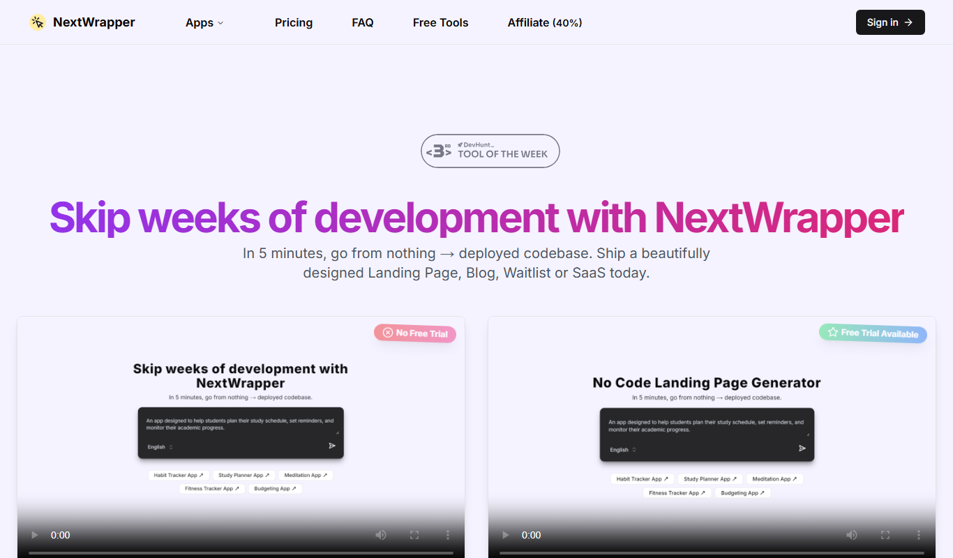Mute the left video volume icon
This screenshot has width=953, height=558.
[x=381, y=535]
